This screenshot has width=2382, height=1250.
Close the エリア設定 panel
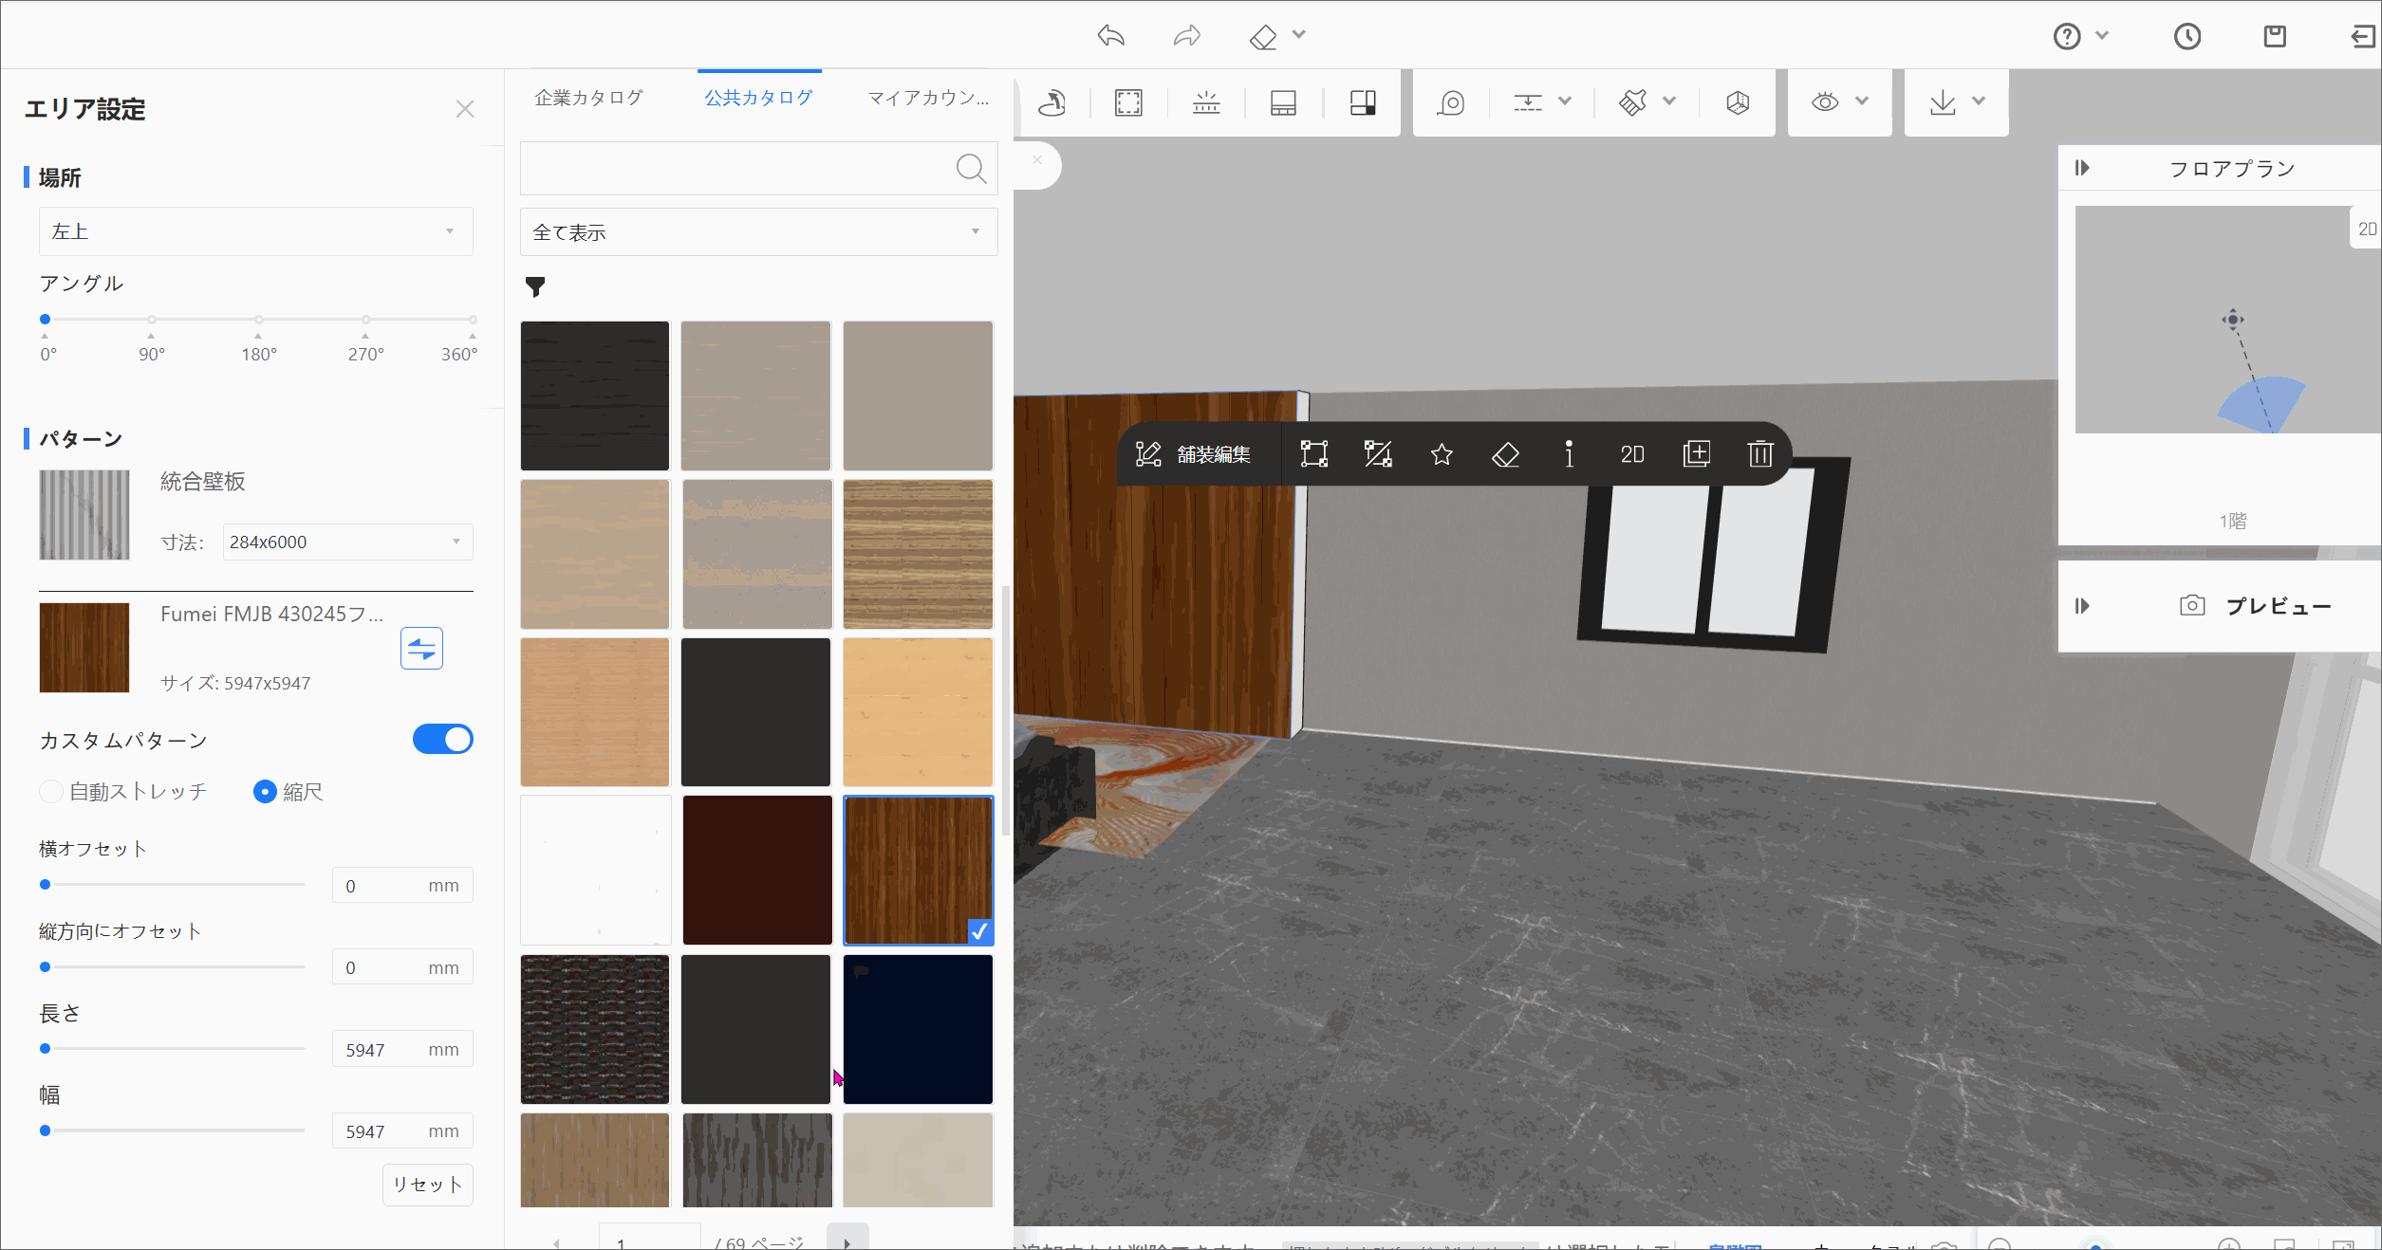[465, 109]
